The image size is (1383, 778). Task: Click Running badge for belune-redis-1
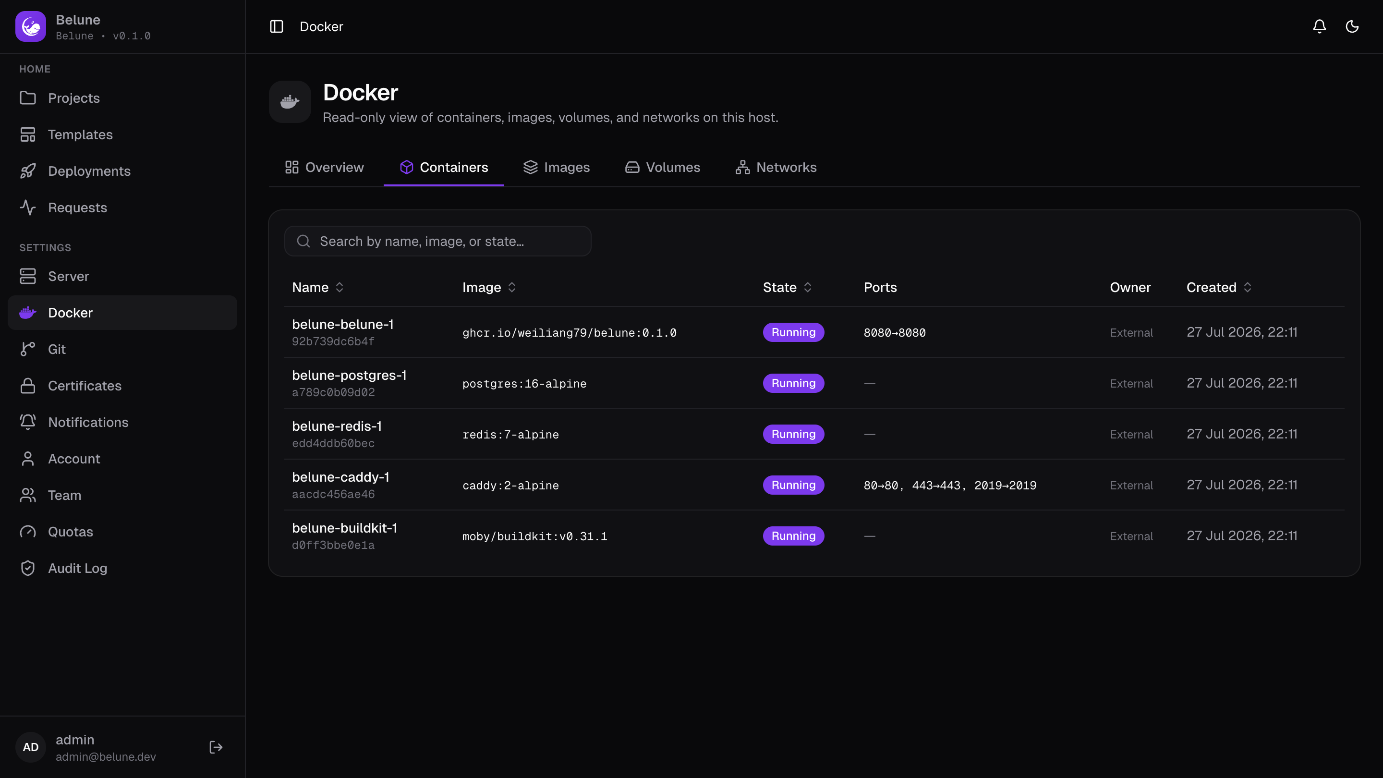pyautogui.click(x=793, y=434)
